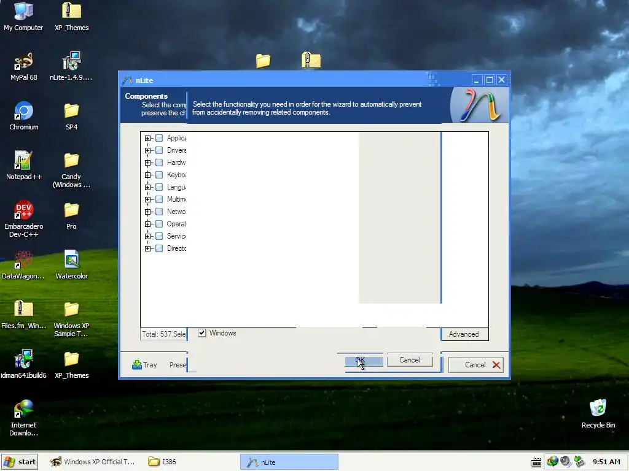Select unnamed zip icon above nLite window
The width and height of the screenshot is (629, 471).
point(311,59)
